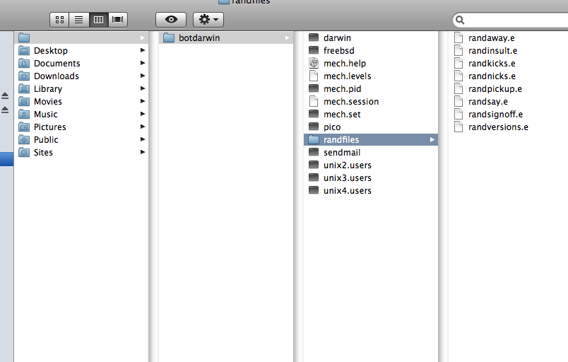
Task: Select column view mode button
Action: point(98,20)
